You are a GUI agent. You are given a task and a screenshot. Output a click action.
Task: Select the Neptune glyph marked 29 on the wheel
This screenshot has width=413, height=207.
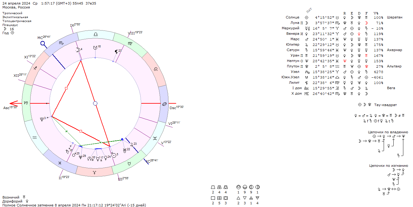point(80,157)
